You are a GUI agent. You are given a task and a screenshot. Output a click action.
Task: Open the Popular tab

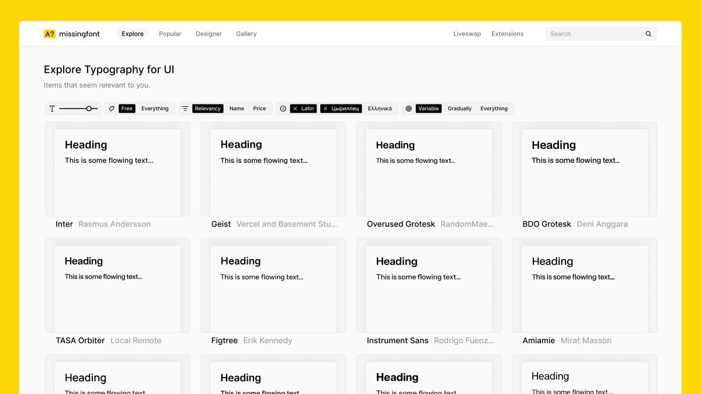pos(170,34)
